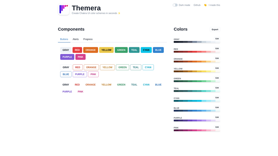278x156 pixels.
Task: Edit the Teal color palette
Action: [217, 88]
